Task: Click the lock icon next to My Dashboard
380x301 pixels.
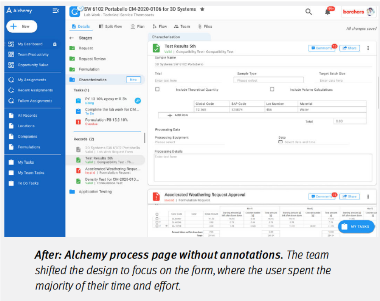Action: point(55,44)
